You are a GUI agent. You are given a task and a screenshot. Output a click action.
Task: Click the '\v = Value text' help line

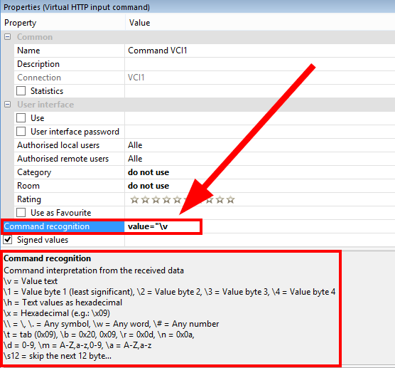pyautogui.click(x=31, y=281)
